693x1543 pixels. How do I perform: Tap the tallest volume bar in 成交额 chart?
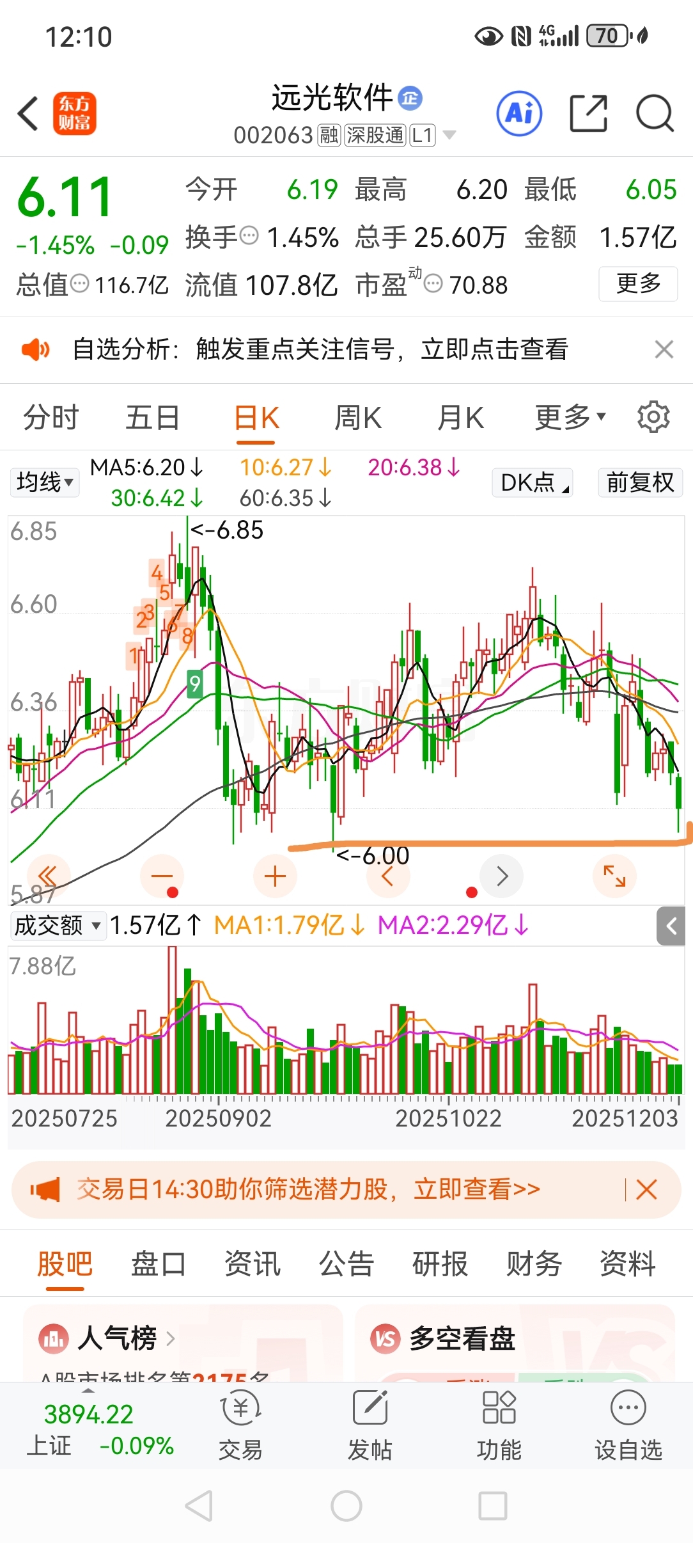(172, 1020)
